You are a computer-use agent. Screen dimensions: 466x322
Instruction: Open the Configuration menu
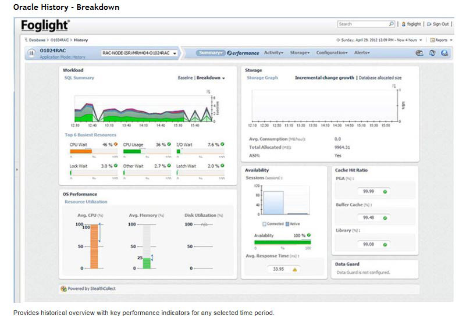coord(332,52)
